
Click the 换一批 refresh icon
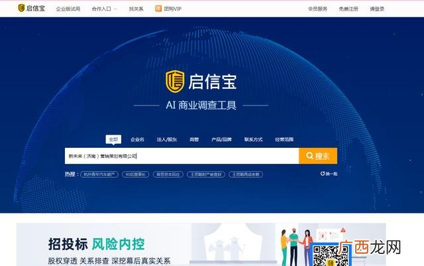pyautogui.click(x=323, y=174)
